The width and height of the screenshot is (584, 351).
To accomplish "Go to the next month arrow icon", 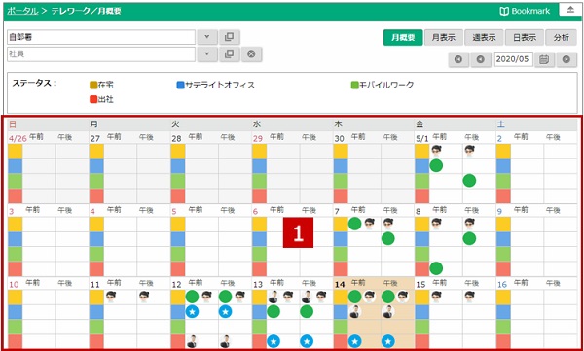I will 566,59.
